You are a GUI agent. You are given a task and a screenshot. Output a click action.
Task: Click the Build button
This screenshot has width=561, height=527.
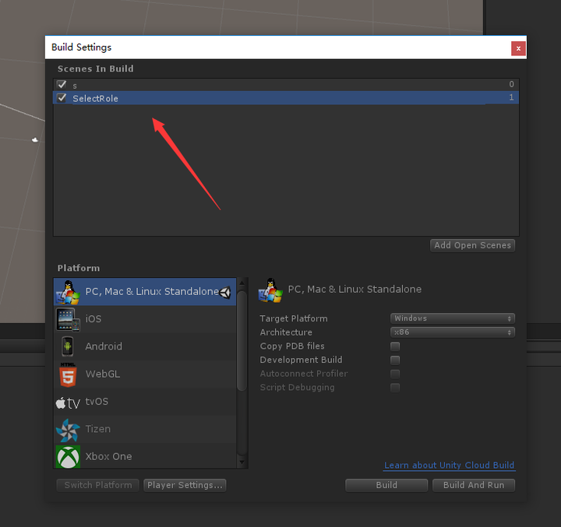point(386,485)
